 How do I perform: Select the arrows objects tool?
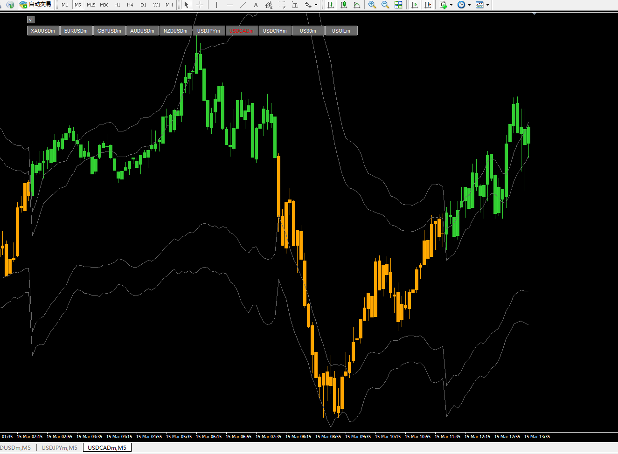[308, 5]
